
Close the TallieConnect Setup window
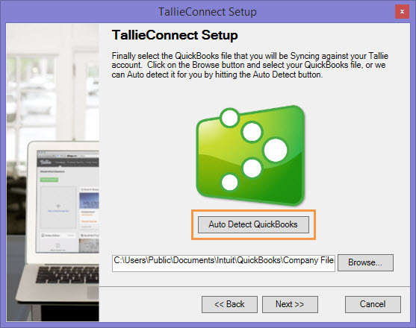pyautogui.click(x=402, y=12)
